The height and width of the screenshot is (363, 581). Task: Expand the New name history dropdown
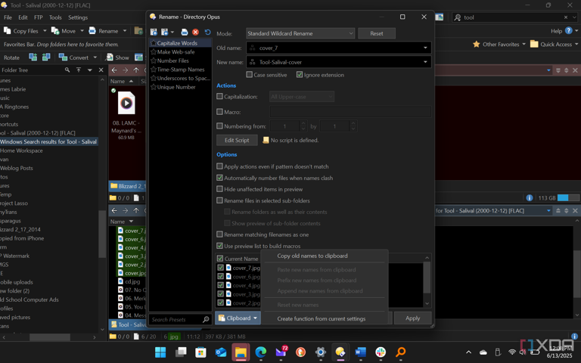(x=425, y=62)
